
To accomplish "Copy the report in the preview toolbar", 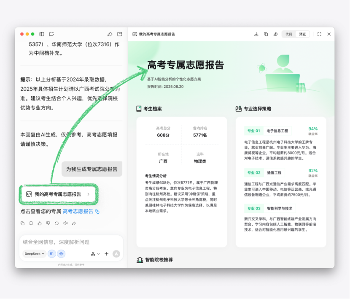I will point(266,34).
